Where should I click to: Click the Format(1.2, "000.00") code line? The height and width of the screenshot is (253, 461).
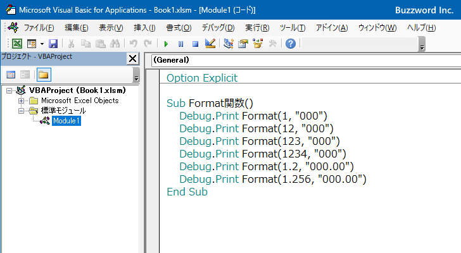[x=267, y=166]
